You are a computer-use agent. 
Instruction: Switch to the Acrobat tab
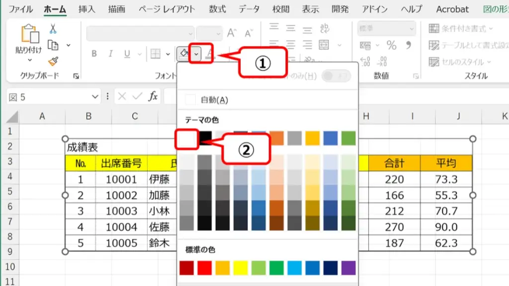(452, 9)
